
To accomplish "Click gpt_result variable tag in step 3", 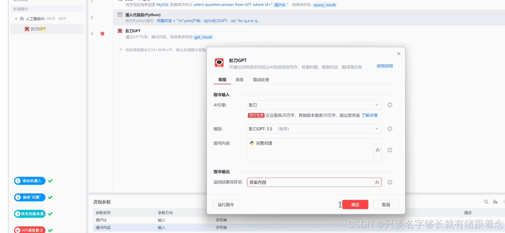I will pyautogui.click(x=203, y=37).
